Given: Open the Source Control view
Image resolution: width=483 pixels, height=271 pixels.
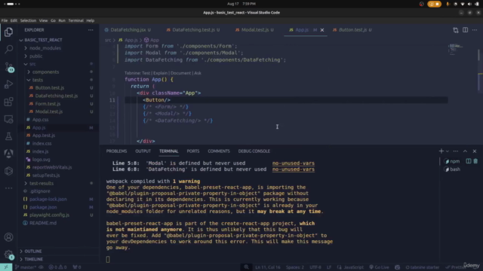Looking at the screenshot, I should pos(8,67).
